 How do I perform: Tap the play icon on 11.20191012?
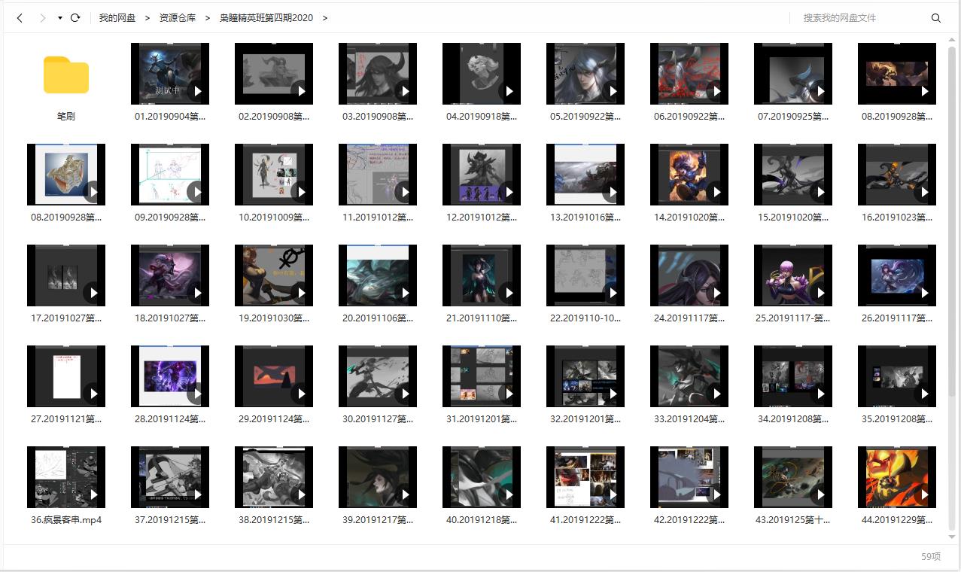click(x=405, y=192)
